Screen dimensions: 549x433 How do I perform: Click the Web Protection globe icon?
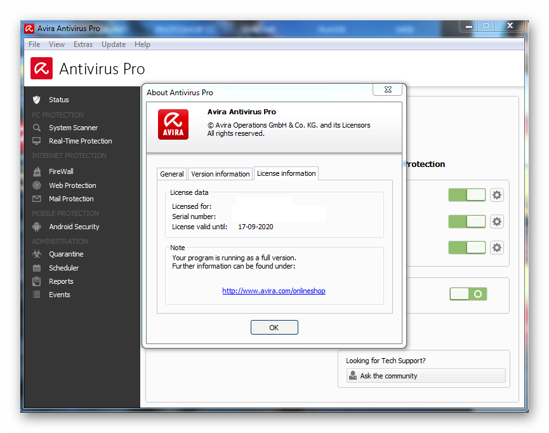point(36,185)
